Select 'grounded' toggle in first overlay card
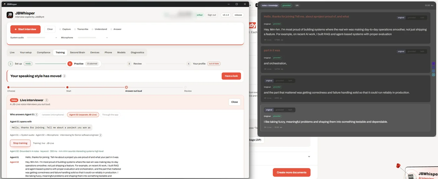 tap(412, 17)
